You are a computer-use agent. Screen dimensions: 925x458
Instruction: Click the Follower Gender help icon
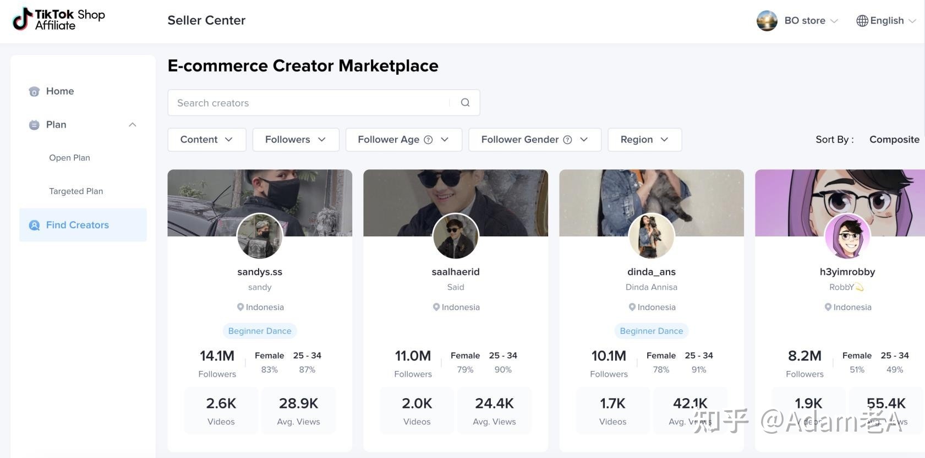tap(567, 140)
